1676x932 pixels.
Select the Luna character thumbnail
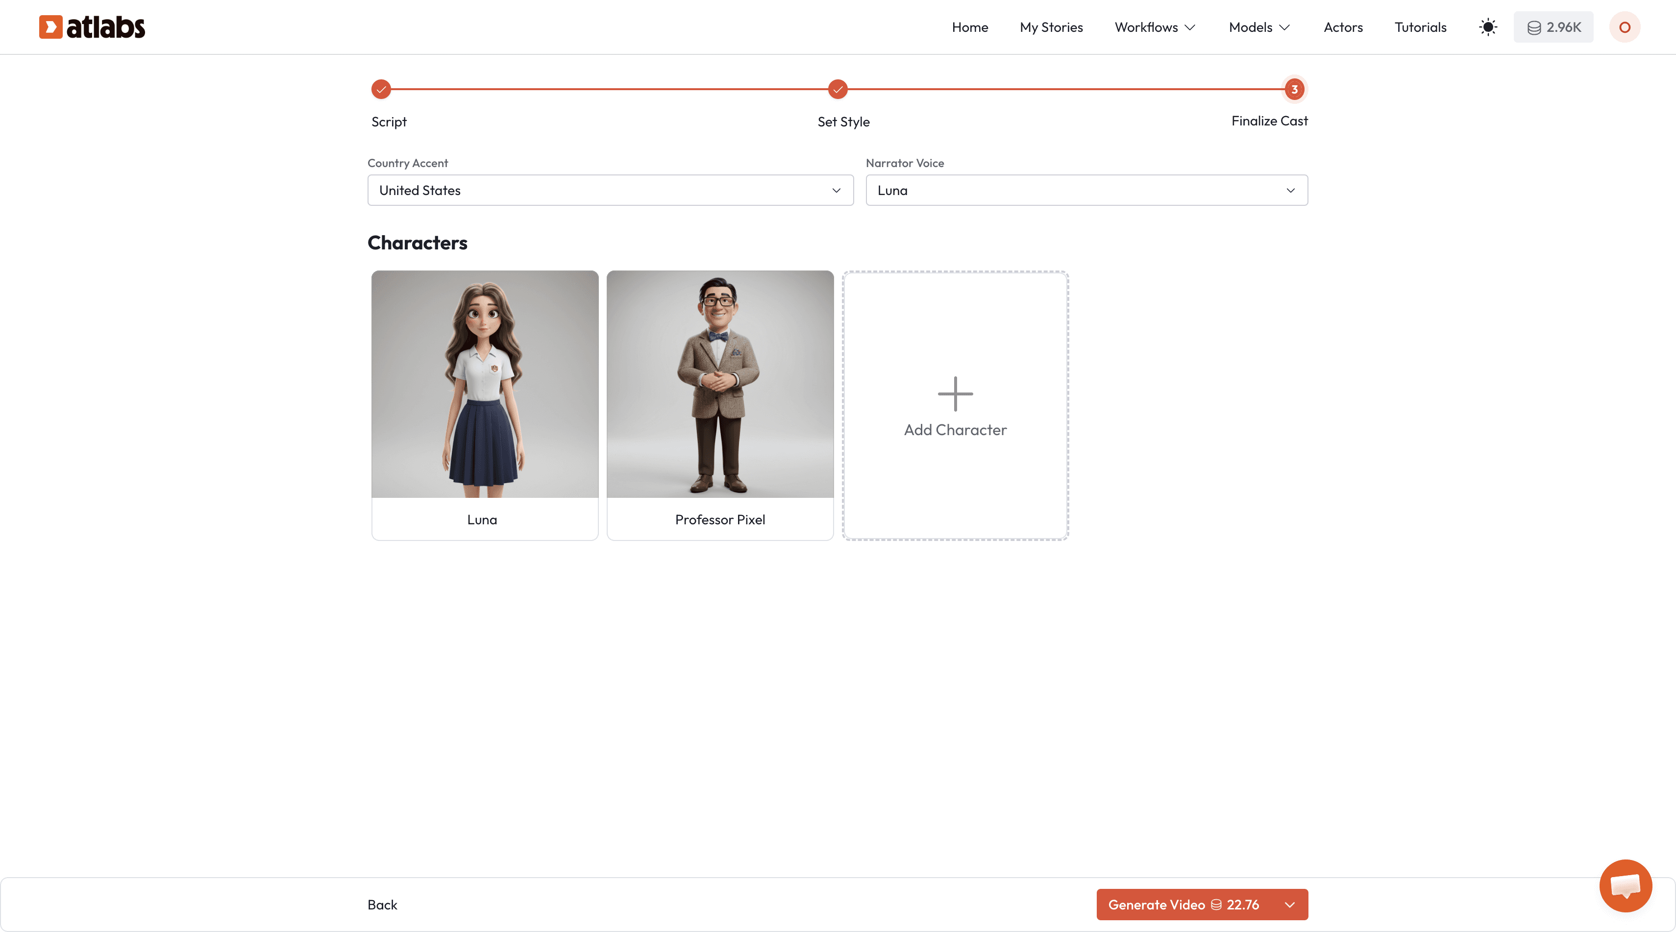point(485,384)
